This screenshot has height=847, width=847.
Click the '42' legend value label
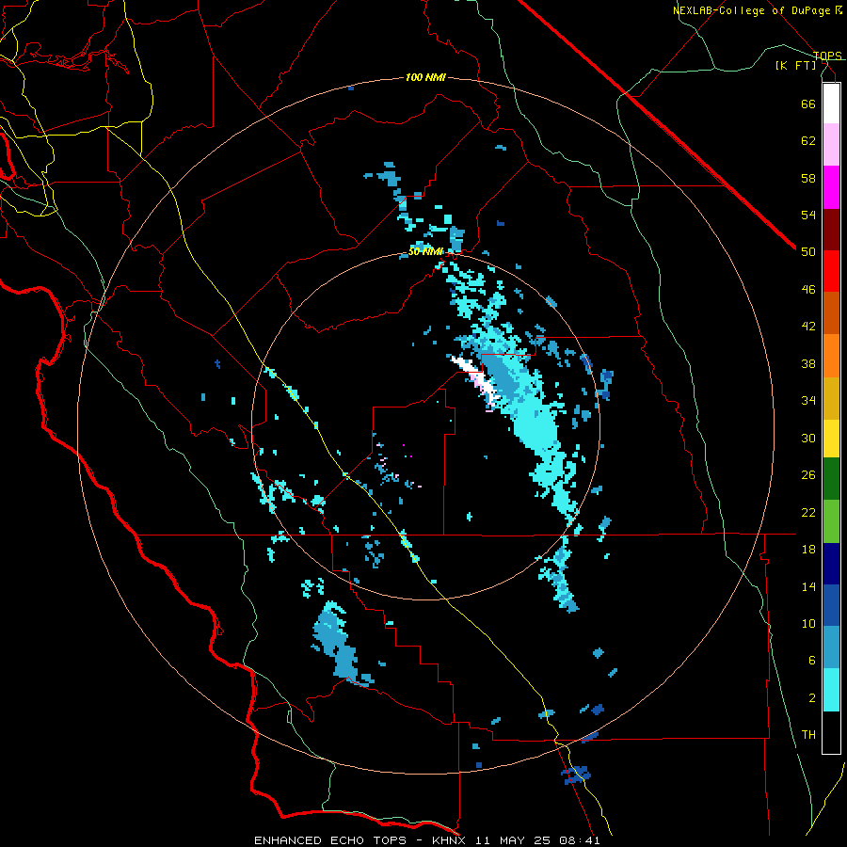808,327
